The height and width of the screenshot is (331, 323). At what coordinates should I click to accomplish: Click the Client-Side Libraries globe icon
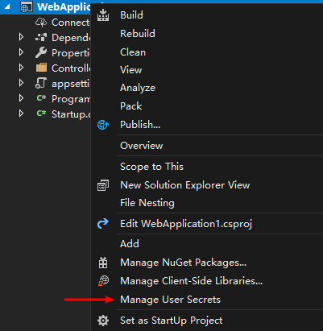click(x=103, y=281)
